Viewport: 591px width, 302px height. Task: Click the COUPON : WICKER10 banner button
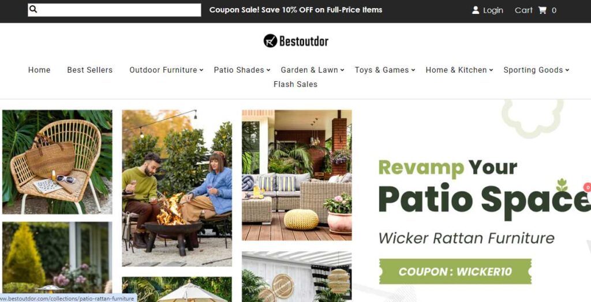[455, 271]
